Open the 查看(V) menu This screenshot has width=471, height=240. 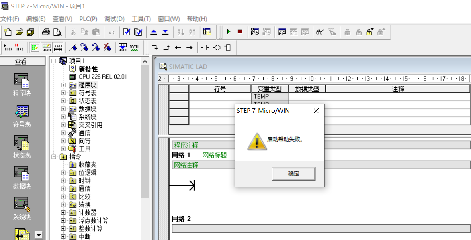(63, 19)
